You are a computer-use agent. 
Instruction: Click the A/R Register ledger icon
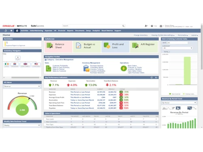(135, 45)
